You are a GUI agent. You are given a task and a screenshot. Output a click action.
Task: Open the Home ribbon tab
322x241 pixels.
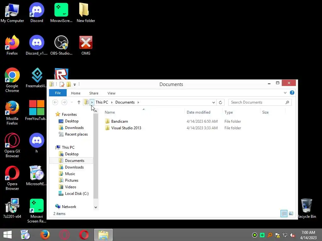(75, 93)
